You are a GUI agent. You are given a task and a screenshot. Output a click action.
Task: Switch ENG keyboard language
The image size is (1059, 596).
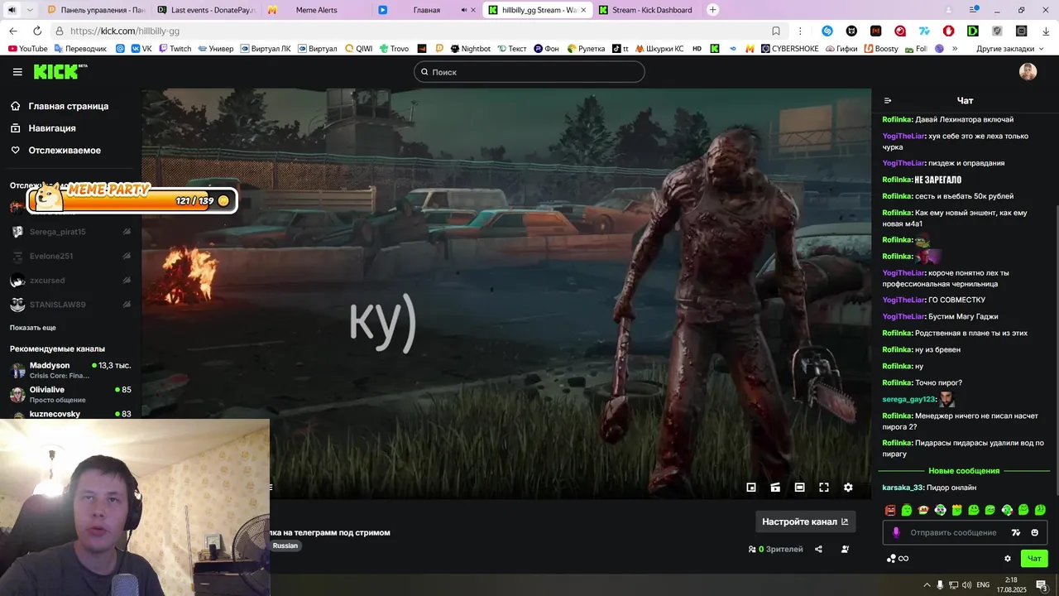(x=984, y=585)
